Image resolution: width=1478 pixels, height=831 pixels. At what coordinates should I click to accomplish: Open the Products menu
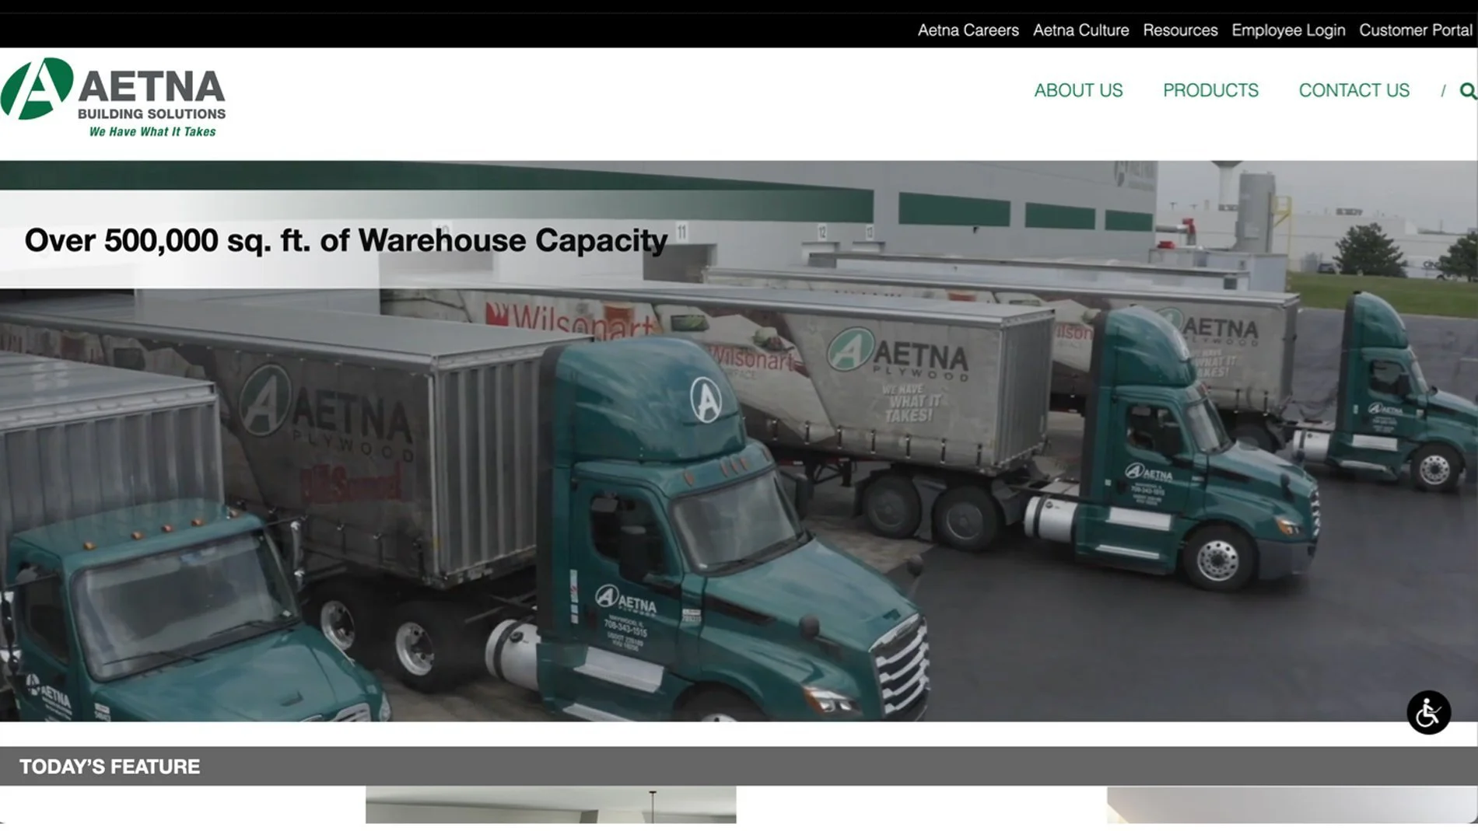tap(1210, 90)
